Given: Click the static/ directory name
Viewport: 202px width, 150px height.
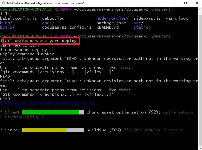Looking at the screenshot, I should point(142,27).
